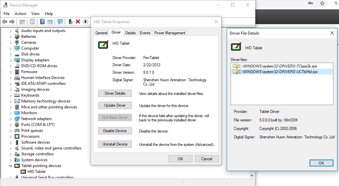This screenshot has height=186, width=339.
Task: Click the Processors category icon
Action: click(17, 136)
